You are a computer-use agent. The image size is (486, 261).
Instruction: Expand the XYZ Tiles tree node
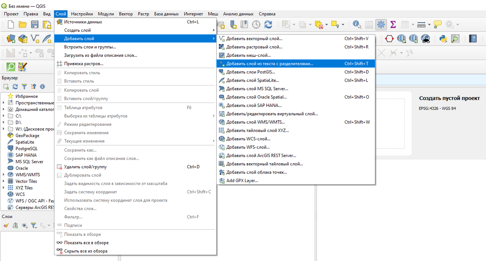[4, 188]
